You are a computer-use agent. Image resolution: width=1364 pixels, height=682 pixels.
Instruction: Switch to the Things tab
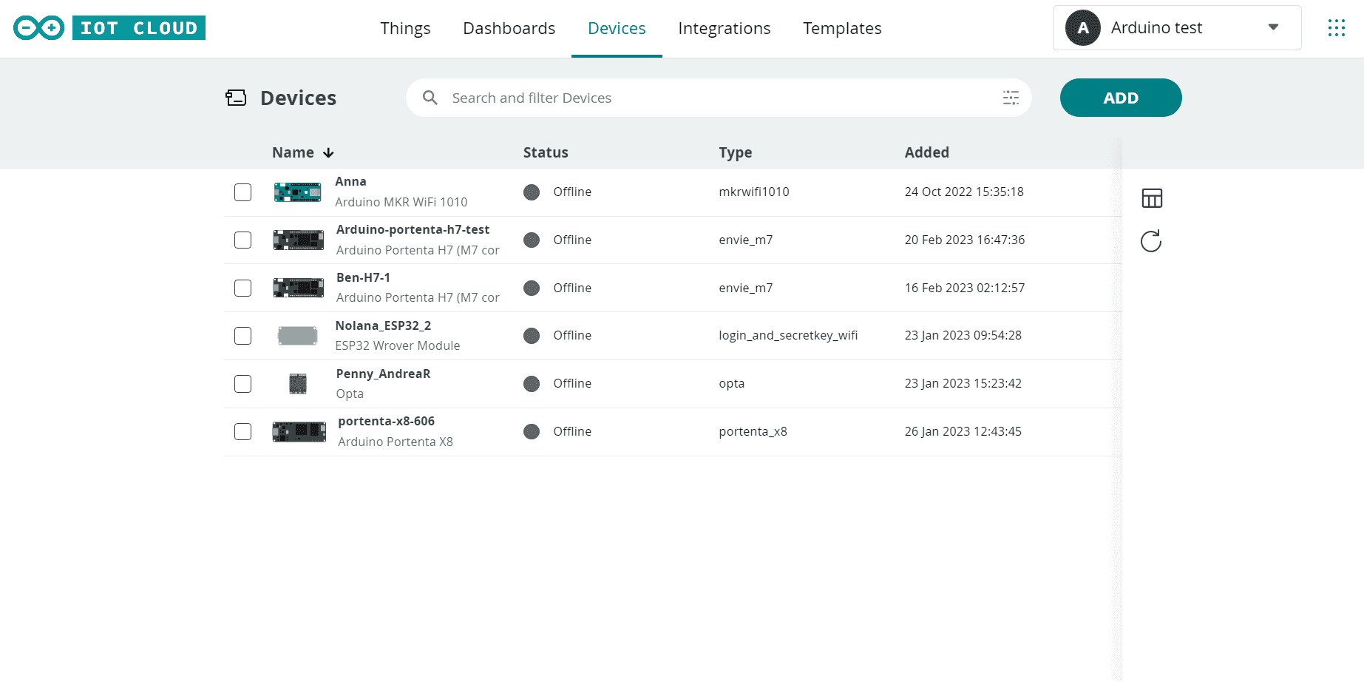coord(405,28)
